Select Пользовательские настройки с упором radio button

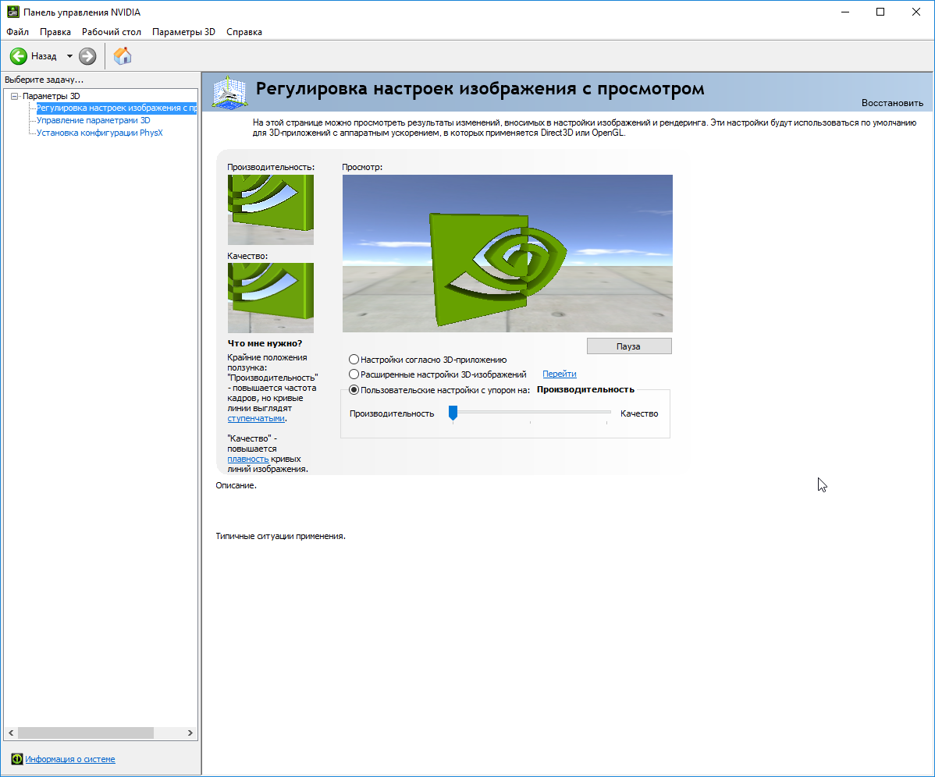(354, 390)
